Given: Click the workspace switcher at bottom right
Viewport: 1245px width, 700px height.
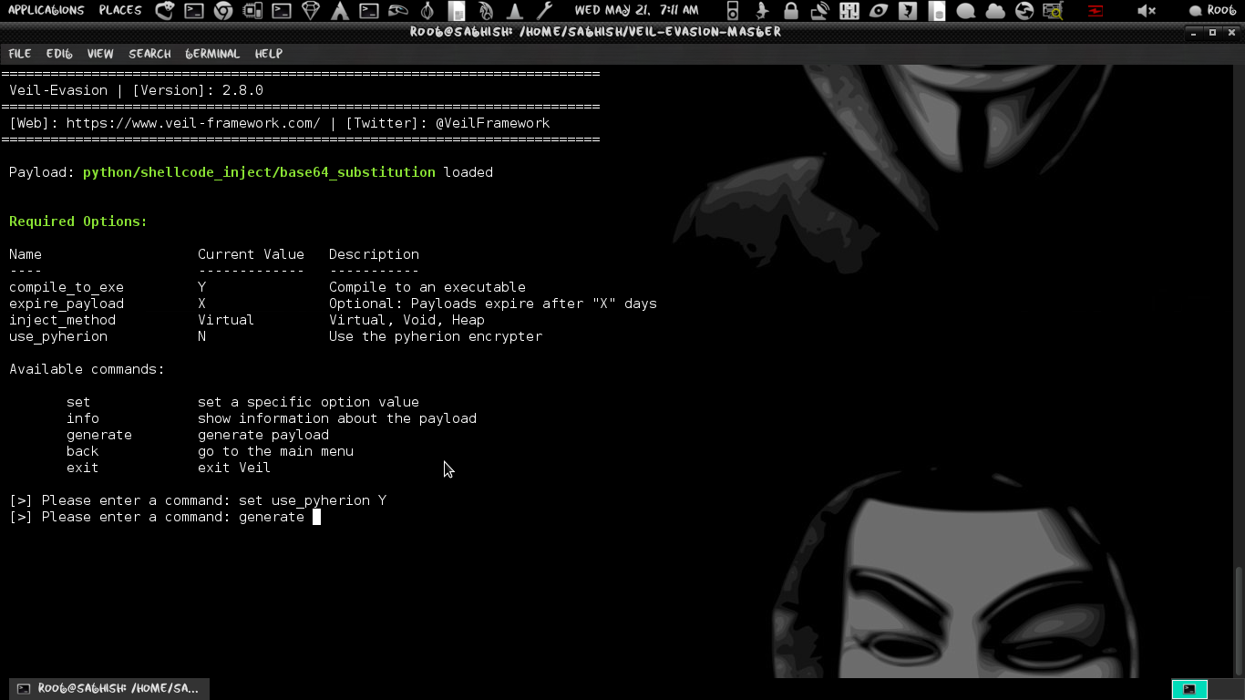Looking at the screenshot, I should coord(1189,689).
